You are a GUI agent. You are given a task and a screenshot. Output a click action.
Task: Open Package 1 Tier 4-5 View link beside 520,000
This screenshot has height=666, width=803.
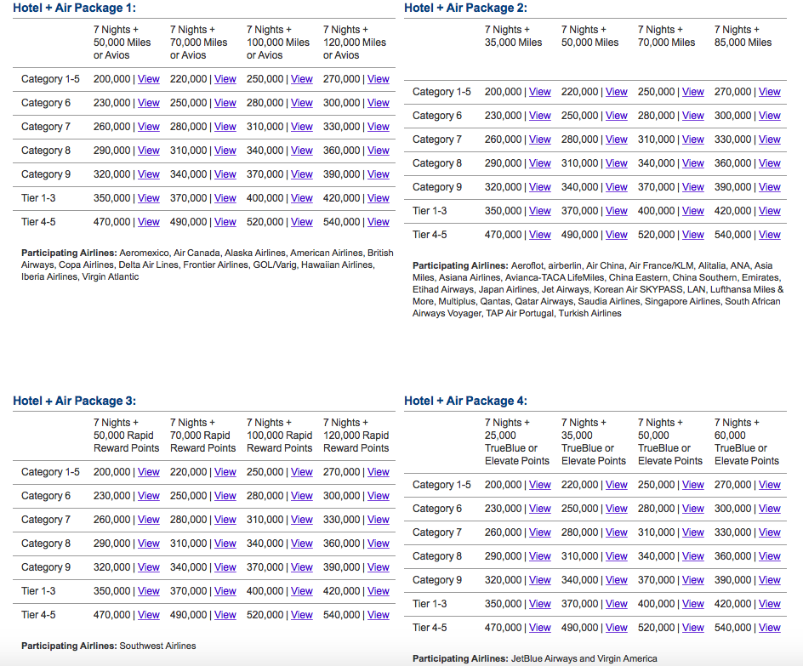click(x=302, y=222)
